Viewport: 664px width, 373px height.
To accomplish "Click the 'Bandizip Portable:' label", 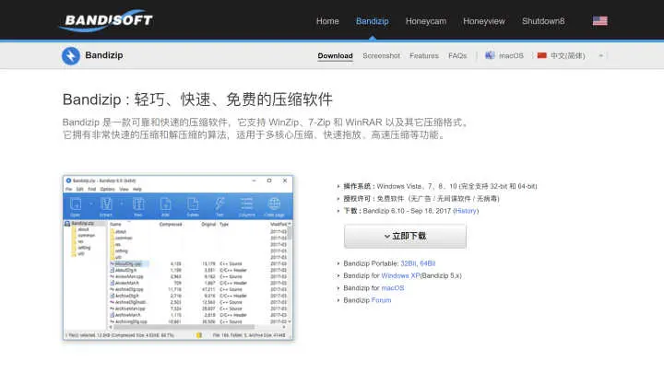I will 371,263.
